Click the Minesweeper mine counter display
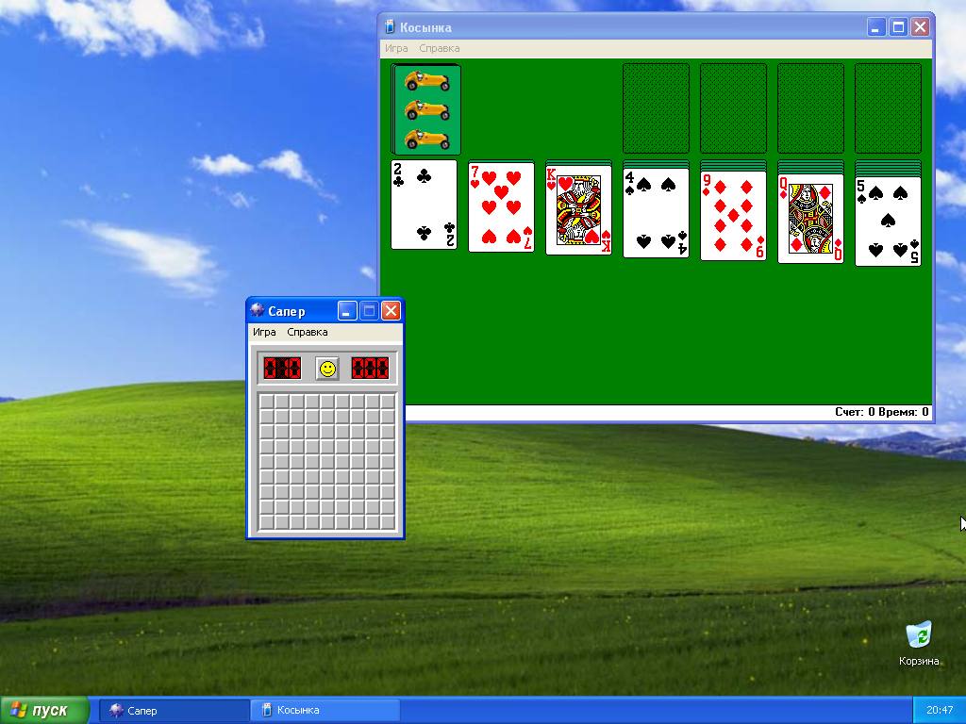 (282, 369)
